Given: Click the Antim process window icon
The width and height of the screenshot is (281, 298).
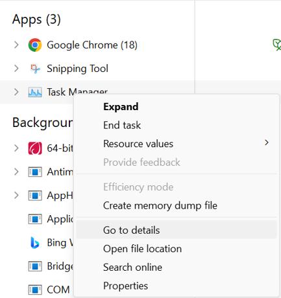Looking at the screenshot, I should coord(35,172).
